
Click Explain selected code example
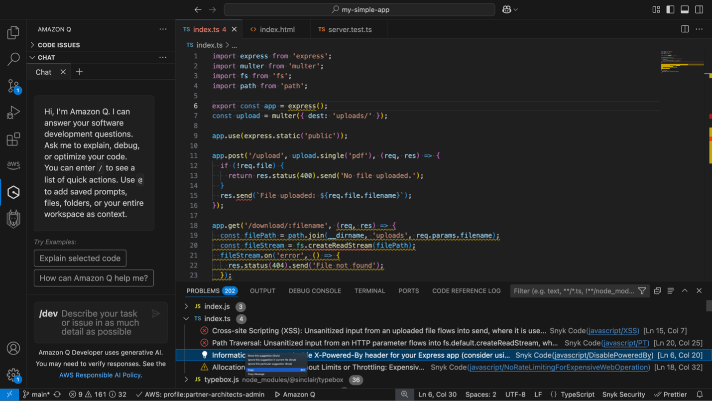pos(80,258)
